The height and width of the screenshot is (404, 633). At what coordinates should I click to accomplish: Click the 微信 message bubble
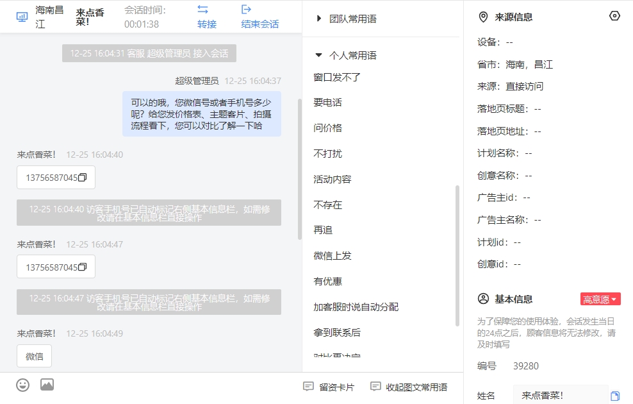tap(35, 356)
